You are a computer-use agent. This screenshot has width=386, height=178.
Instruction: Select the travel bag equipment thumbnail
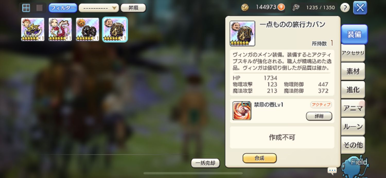click(115, 29)
